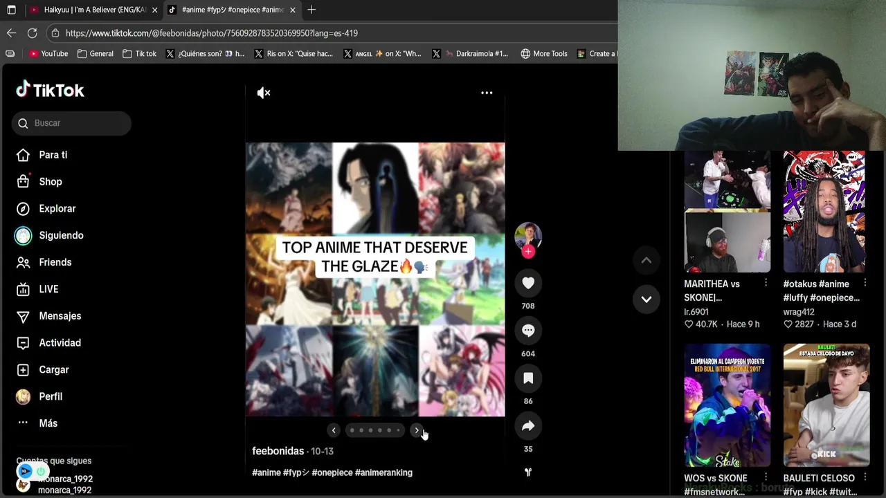Click the browser back arrow
The width and height of the screenshot is (886, 498).
tap(11, 33)
